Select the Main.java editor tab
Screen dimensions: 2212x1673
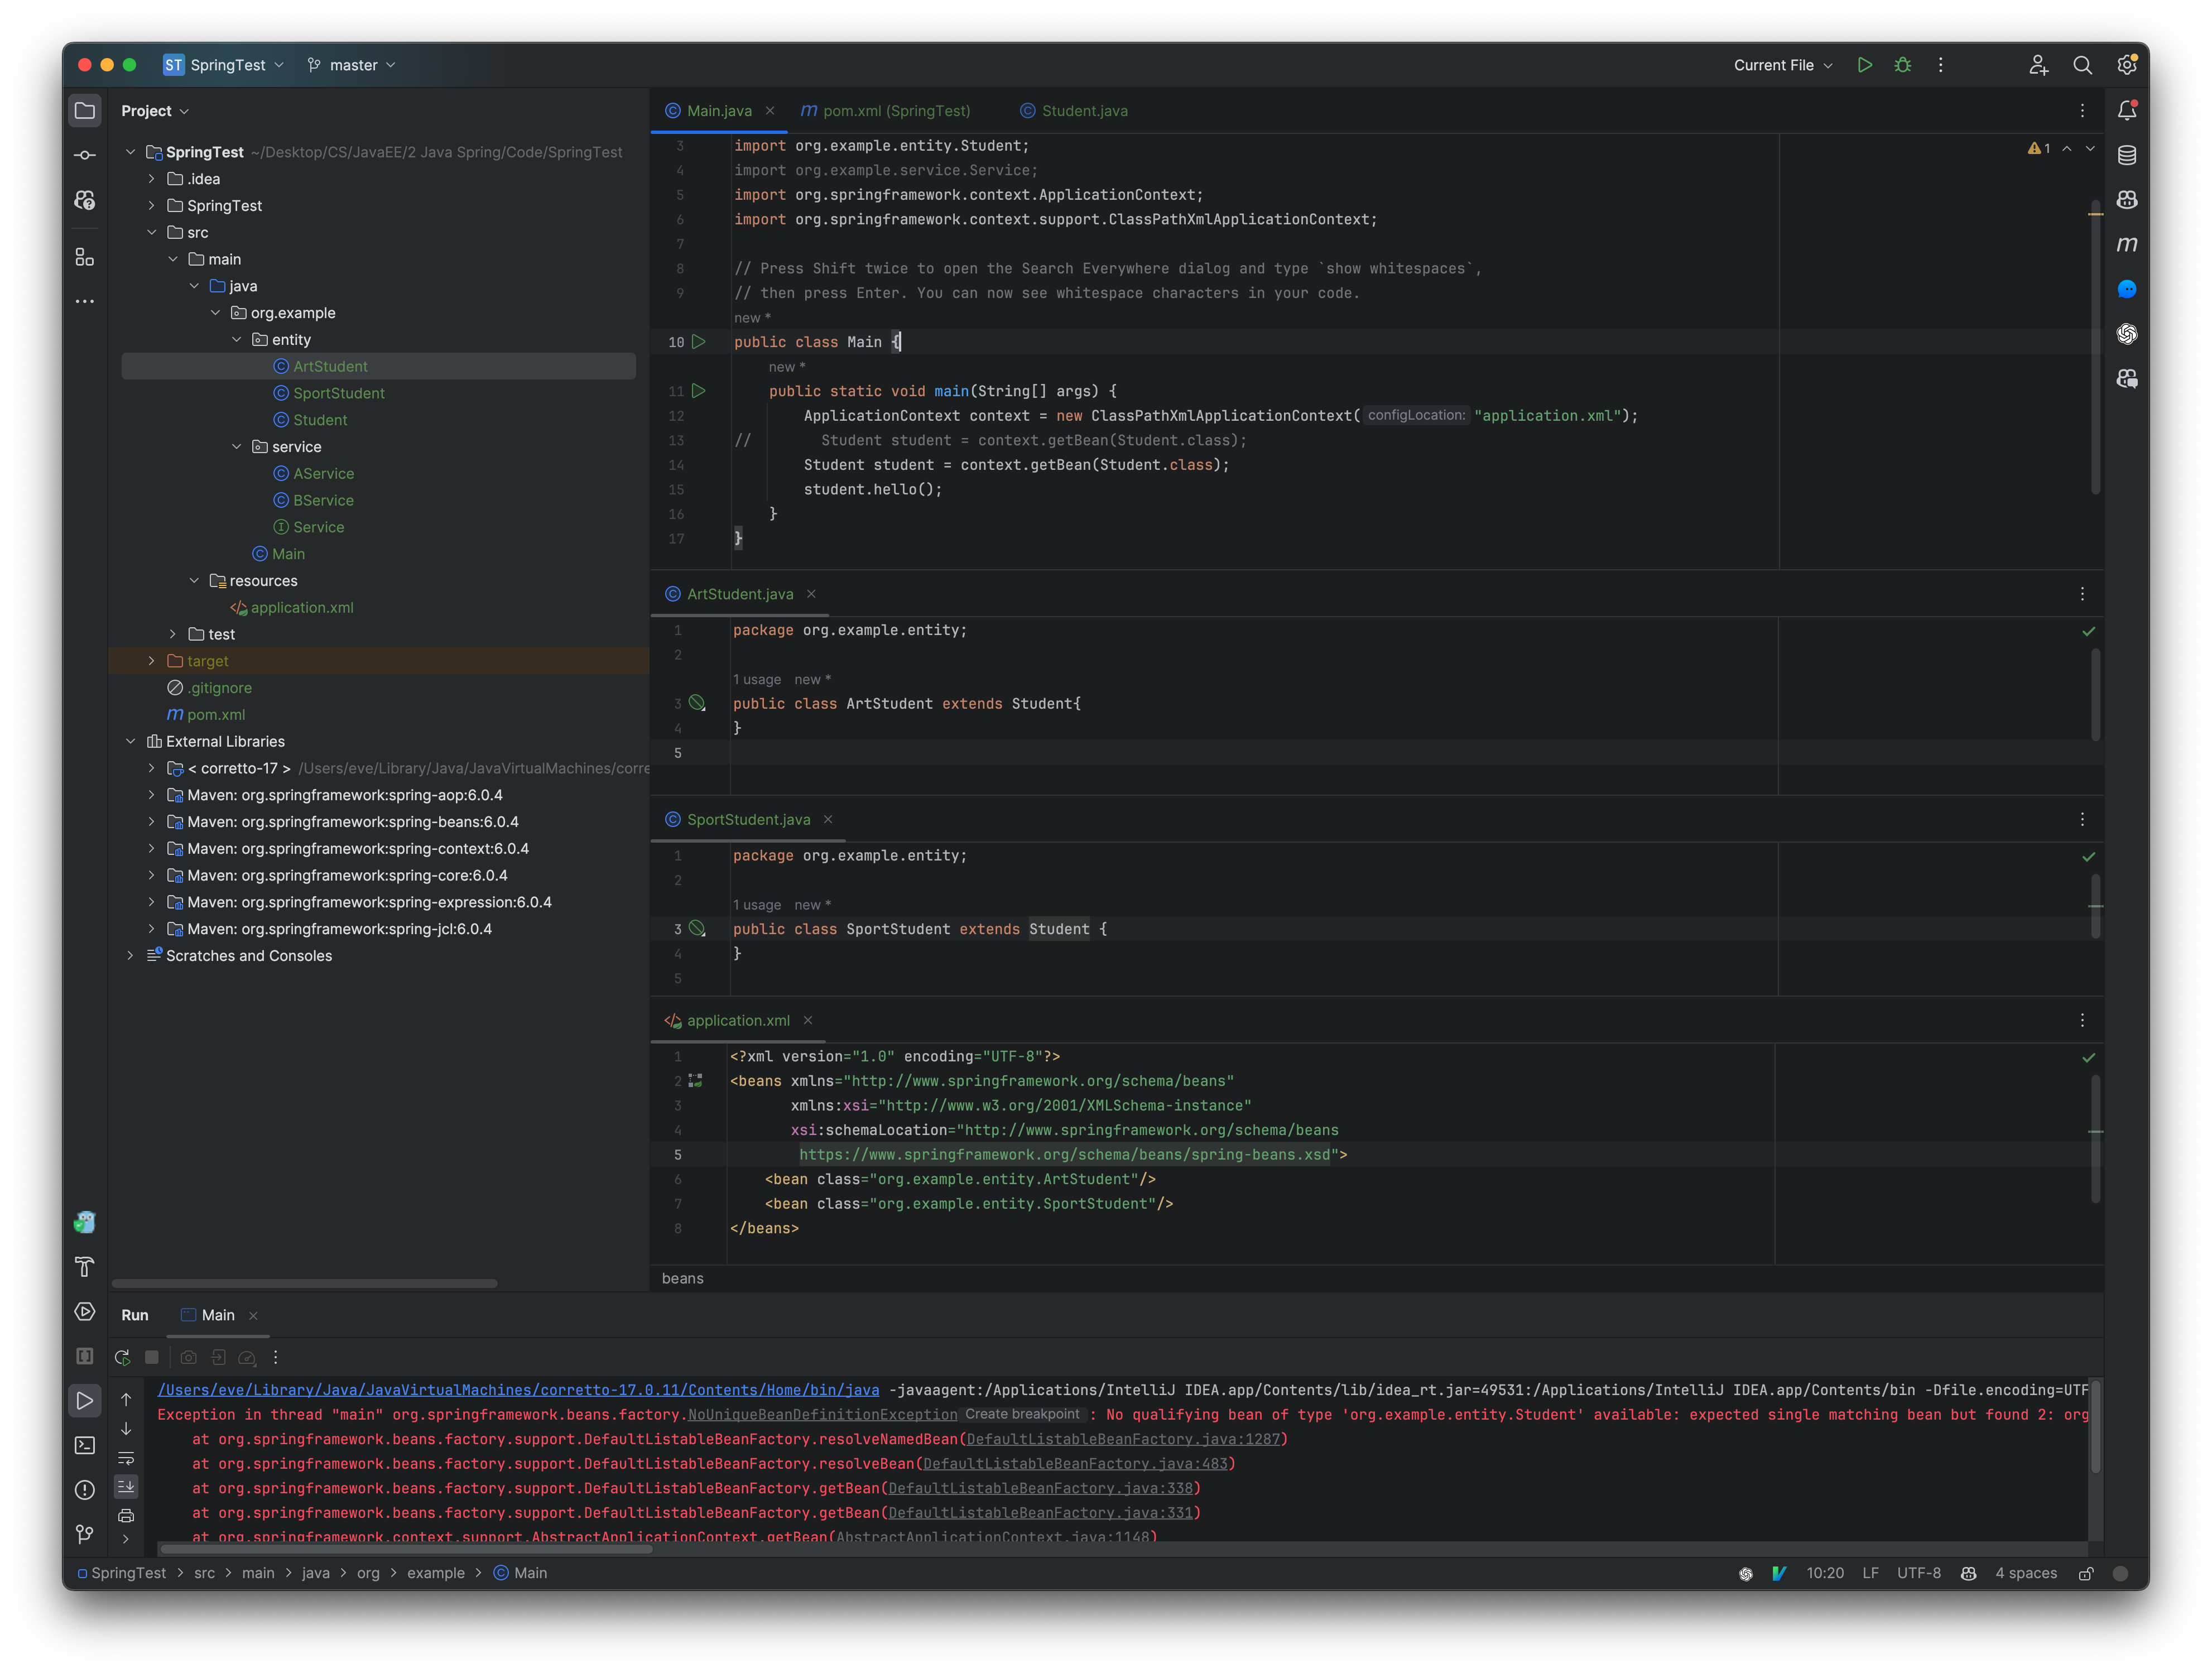point(711,110)
